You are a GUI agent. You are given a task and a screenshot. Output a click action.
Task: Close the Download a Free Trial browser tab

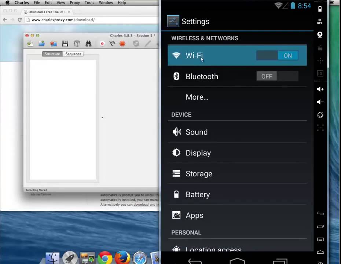69,12
